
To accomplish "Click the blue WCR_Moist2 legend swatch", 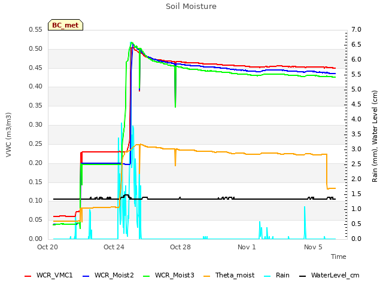I will 86,276.
